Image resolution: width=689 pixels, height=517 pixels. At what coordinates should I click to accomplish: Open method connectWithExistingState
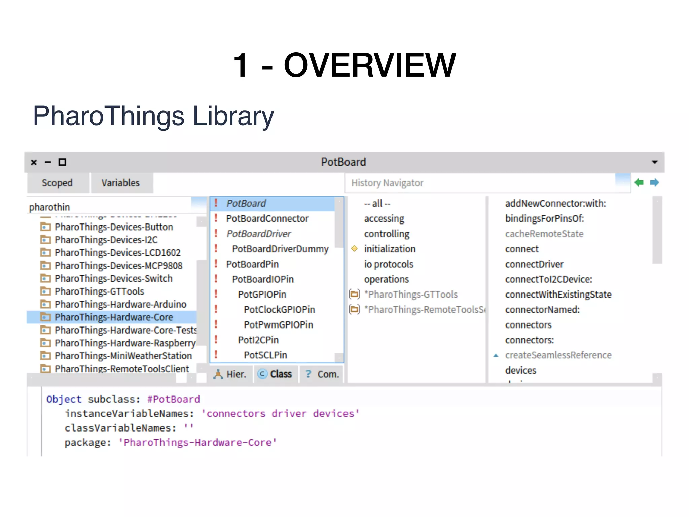(x=558, y=295)
